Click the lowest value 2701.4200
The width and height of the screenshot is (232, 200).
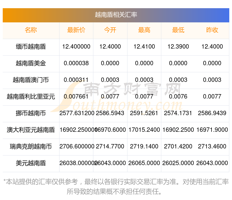(x=178, y=147)
